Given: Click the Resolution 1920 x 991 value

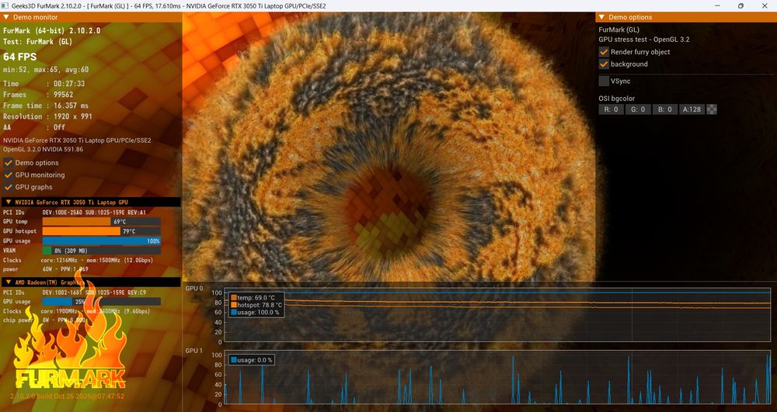Looking at the screenshot, I should tap(73, 116).
